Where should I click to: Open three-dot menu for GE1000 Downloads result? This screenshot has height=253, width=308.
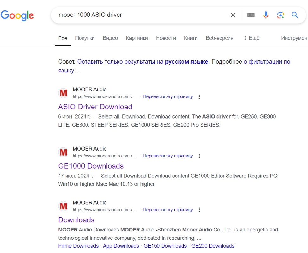click(x=199, y=156)
